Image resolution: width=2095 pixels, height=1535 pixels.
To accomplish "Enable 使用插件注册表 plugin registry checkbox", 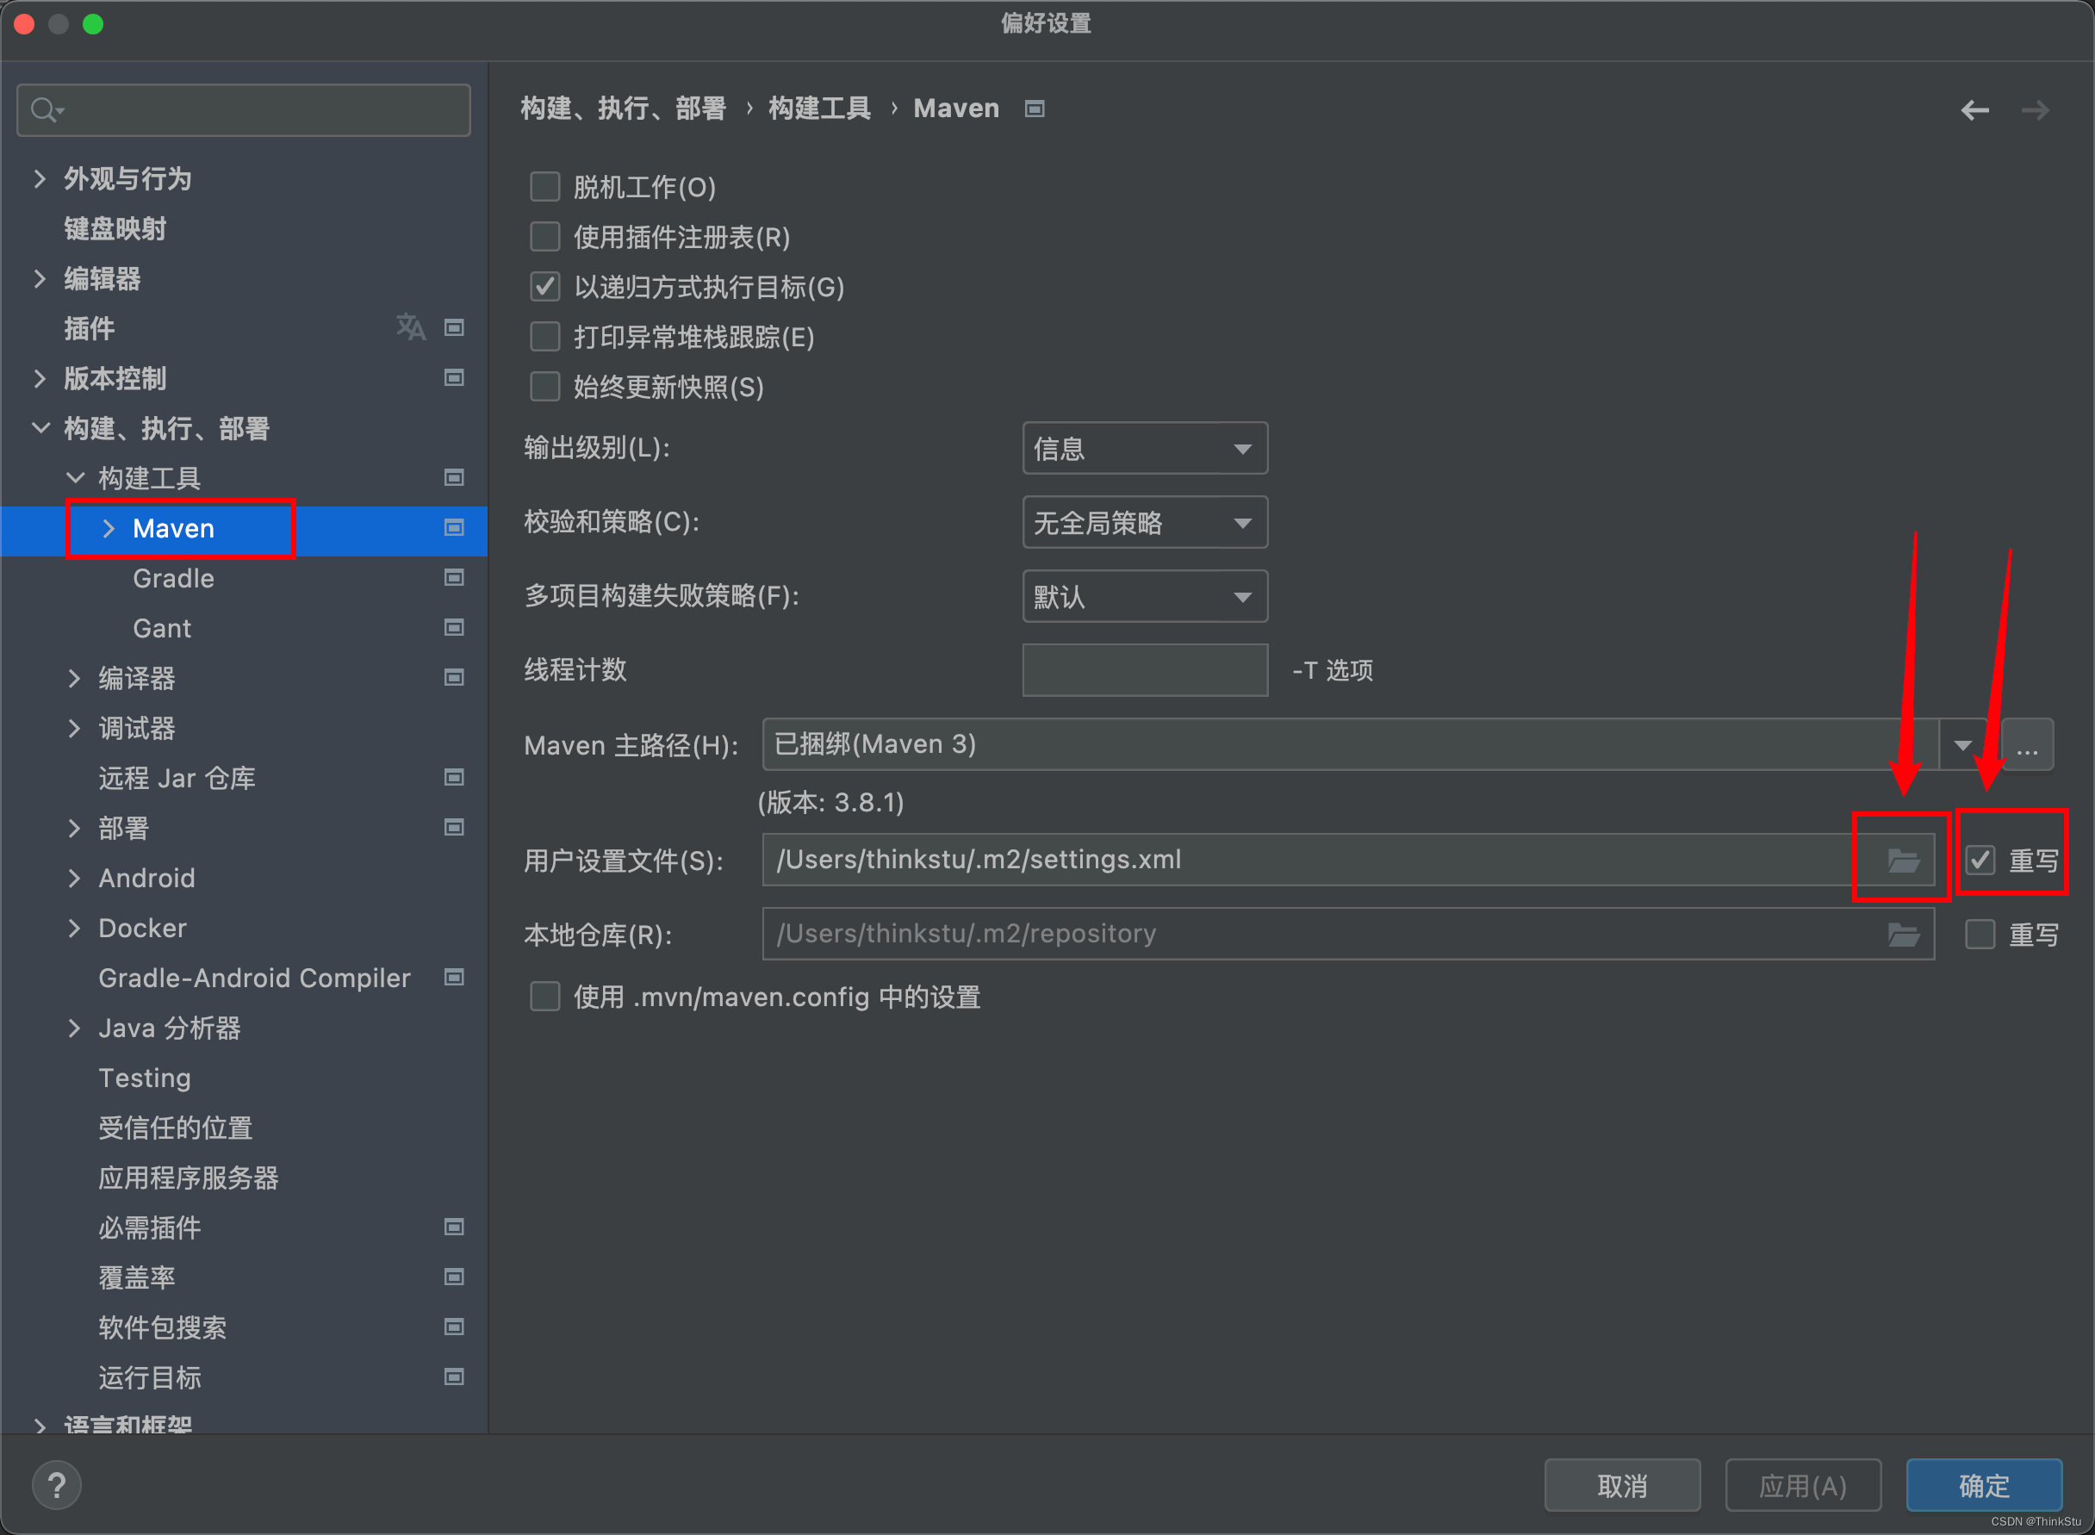I will pyautogui.click(x=545, y=236).
